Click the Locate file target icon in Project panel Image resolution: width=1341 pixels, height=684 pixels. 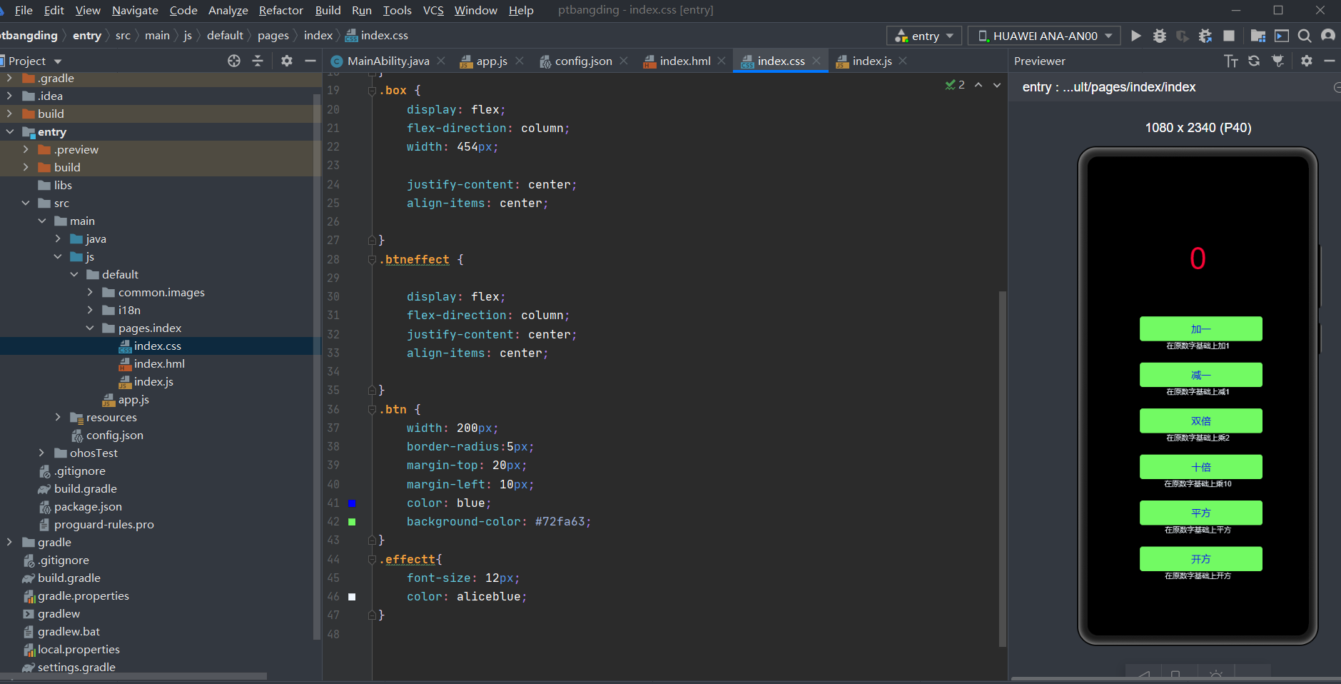[234, 61]
